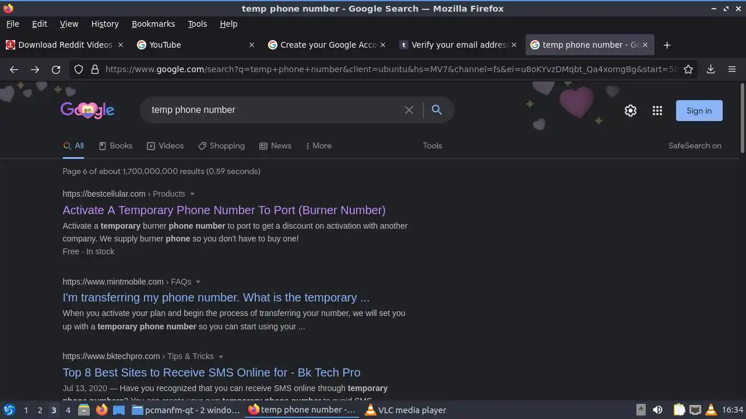Reload the current page
746x419 pixels.
[56, 69]
